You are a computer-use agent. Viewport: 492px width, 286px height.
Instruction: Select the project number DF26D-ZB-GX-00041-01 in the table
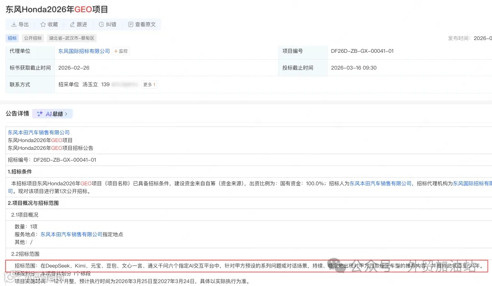coord(362,51)
